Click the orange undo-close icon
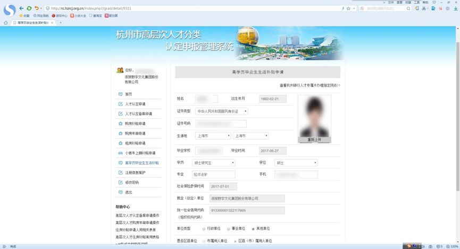 point(36,8)
